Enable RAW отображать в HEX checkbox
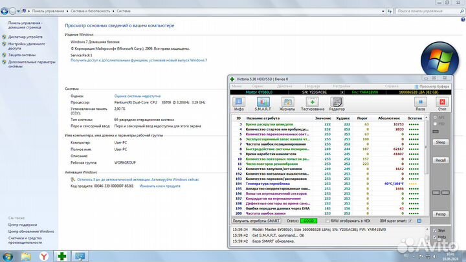This screenshot has width=466, height=262. point(327,221)
